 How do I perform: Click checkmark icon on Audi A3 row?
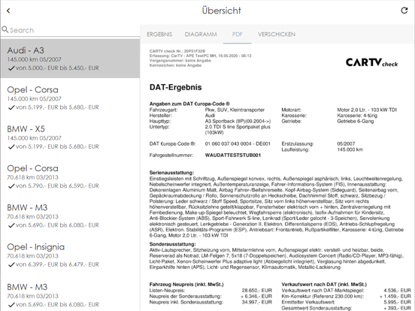tap(11, 68)
